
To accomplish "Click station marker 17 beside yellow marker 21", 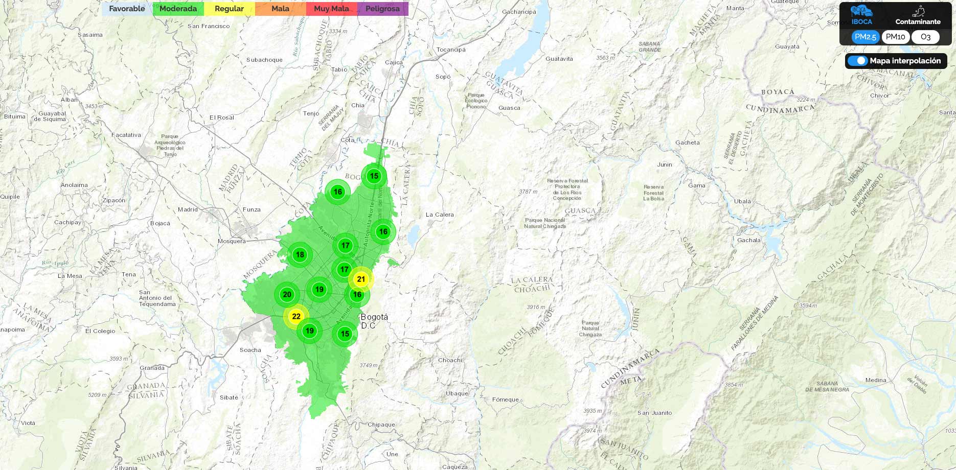I will click(345, 269).
